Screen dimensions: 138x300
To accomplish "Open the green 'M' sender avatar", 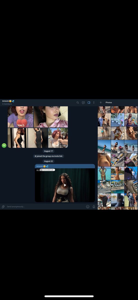I will (x=4, y=145).
